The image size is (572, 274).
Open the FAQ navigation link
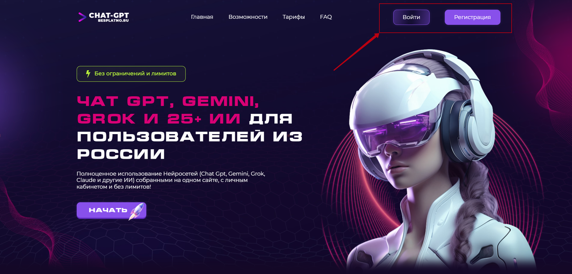click(326, 17)
